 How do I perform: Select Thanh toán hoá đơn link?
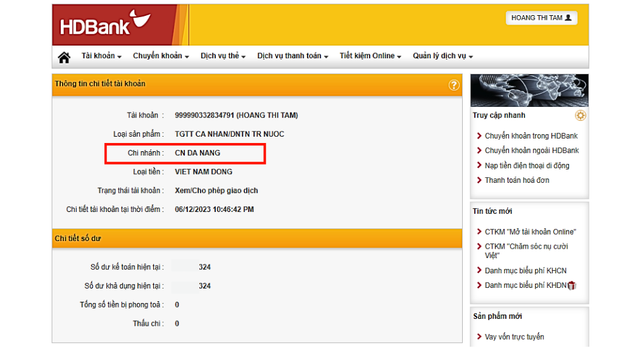coord(517,180)
